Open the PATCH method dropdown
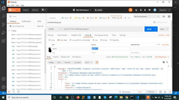 click(55, 29)
